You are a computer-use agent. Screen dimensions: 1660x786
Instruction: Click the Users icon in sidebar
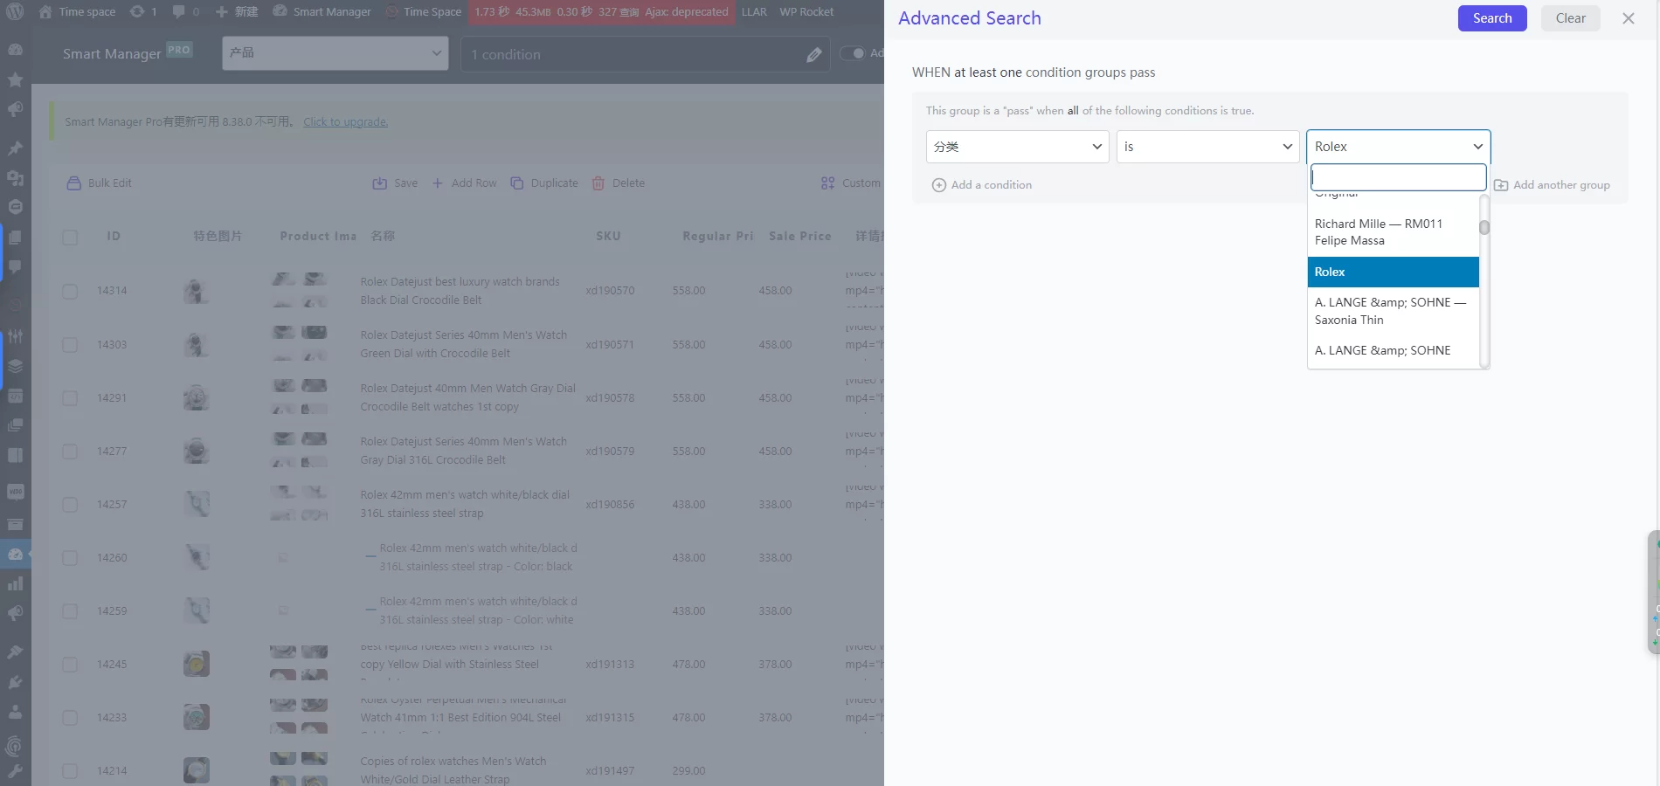15,712
